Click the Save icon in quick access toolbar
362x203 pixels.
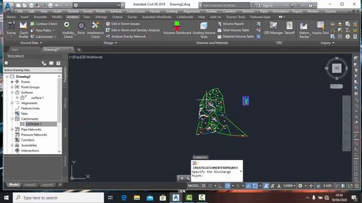pyautogui.click(x=31, y=5)
